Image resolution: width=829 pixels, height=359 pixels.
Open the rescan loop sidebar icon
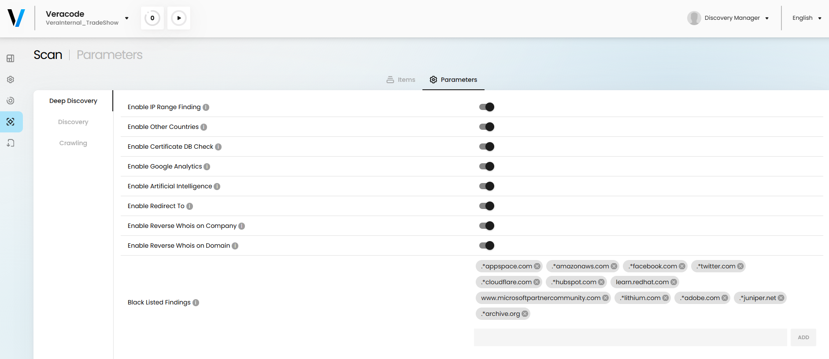tap(11, 143)
